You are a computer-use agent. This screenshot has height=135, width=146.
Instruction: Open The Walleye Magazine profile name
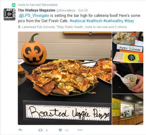point(36,10)
